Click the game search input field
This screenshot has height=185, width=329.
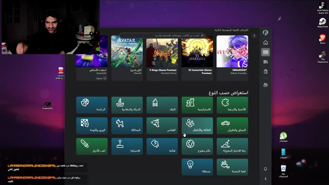162,36
